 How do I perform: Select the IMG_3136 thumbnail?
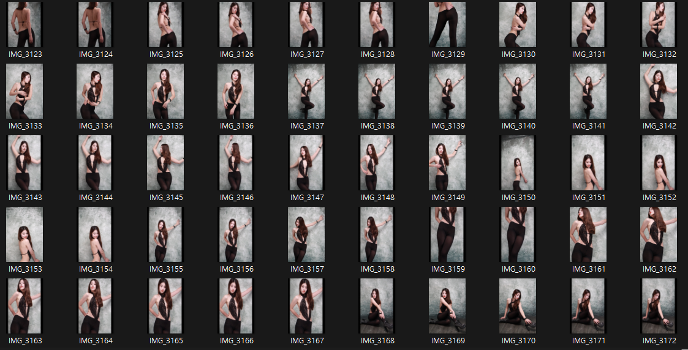(236, 91)
